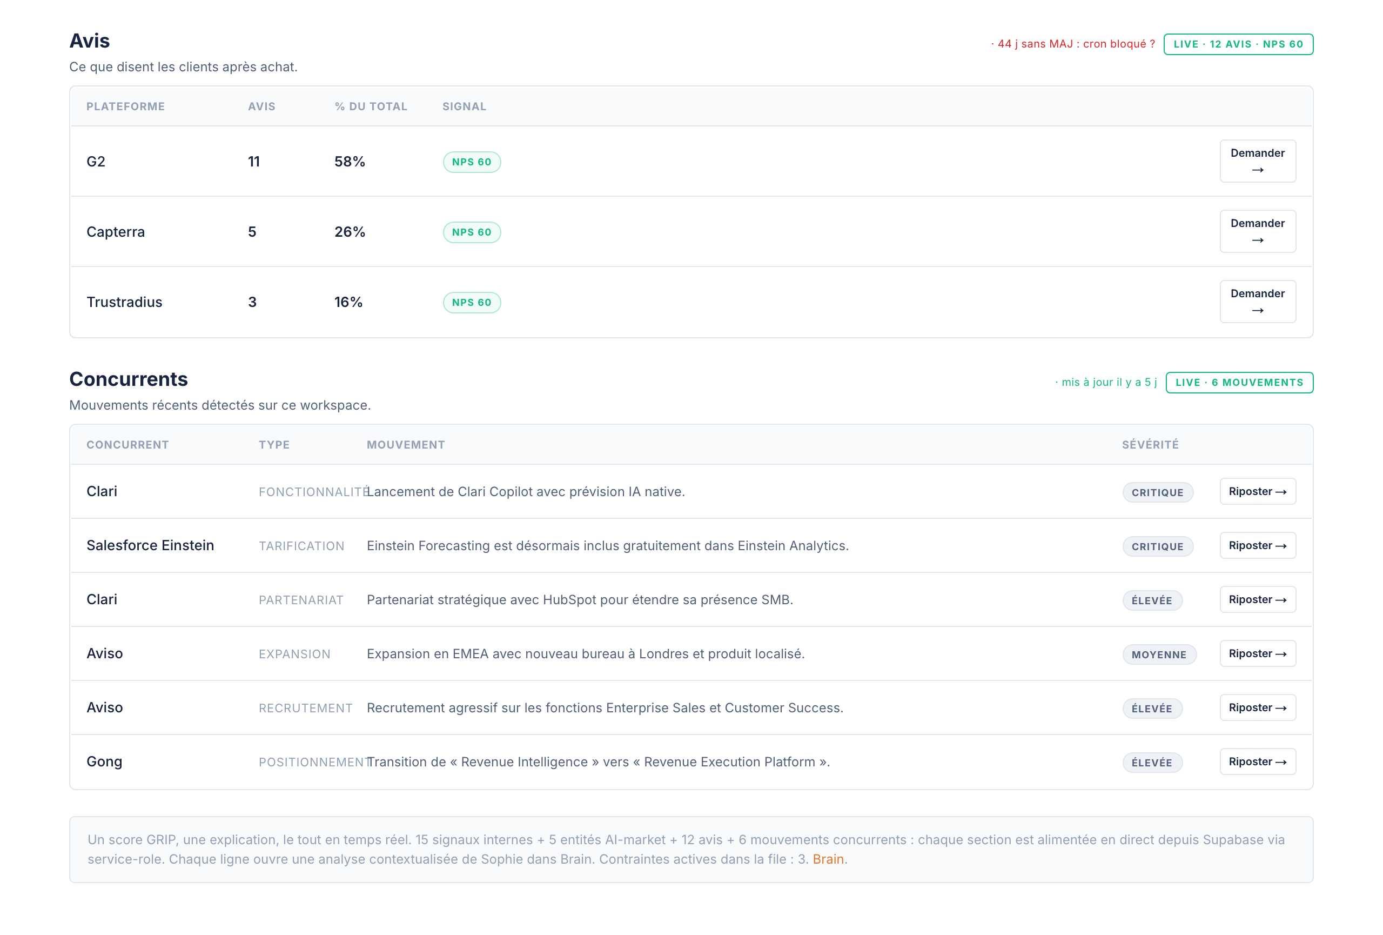The height and width of the screenshot is (935, 1383).
Task: Click NPS 60 badge in Trustradius row
Action: tap(471, 302)
